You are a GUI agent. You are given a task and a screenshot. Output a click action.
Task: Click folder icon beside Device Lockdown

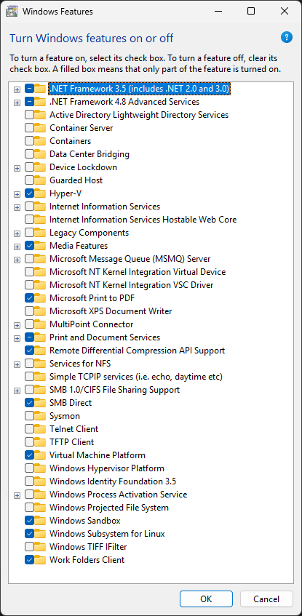pyautogui.click(x=40, y=167)
